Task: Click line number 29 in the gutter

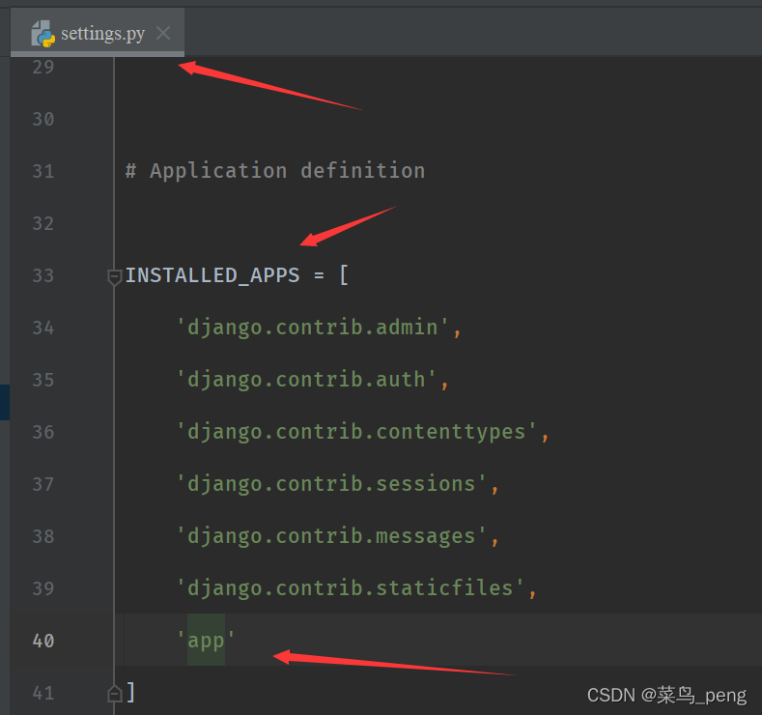Action: pos(43,67)
